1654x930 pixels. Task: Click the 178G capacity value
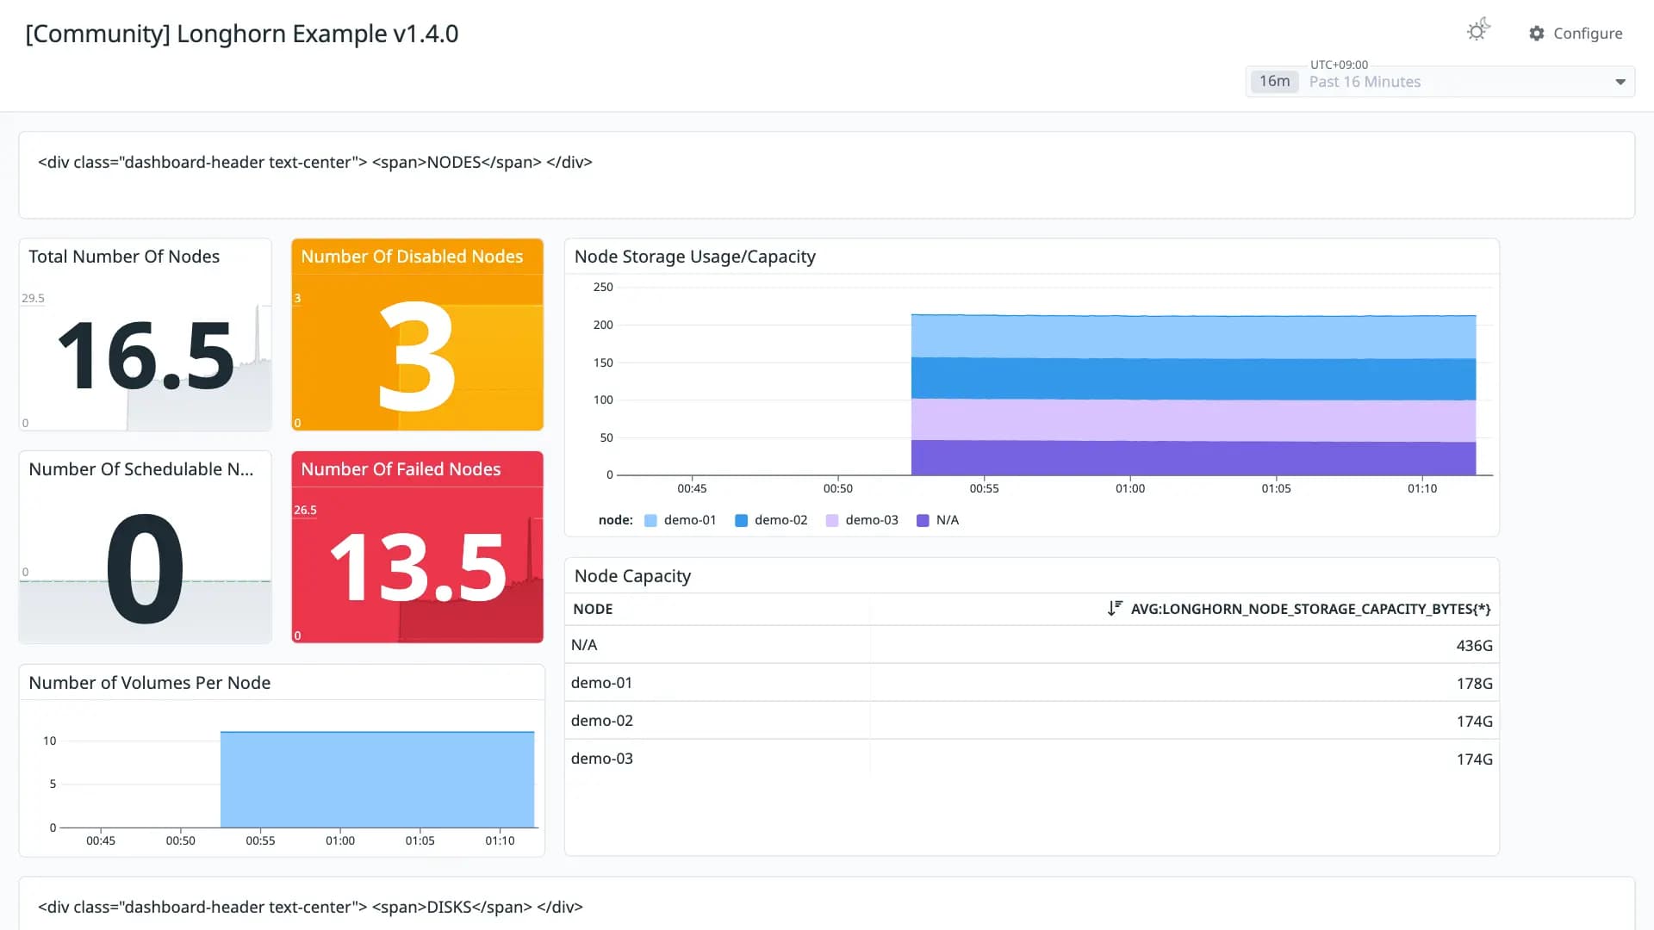coord(1474,684)
